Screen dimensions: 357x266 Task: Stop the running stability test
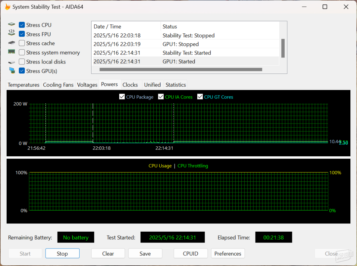(x=62, y=253)
